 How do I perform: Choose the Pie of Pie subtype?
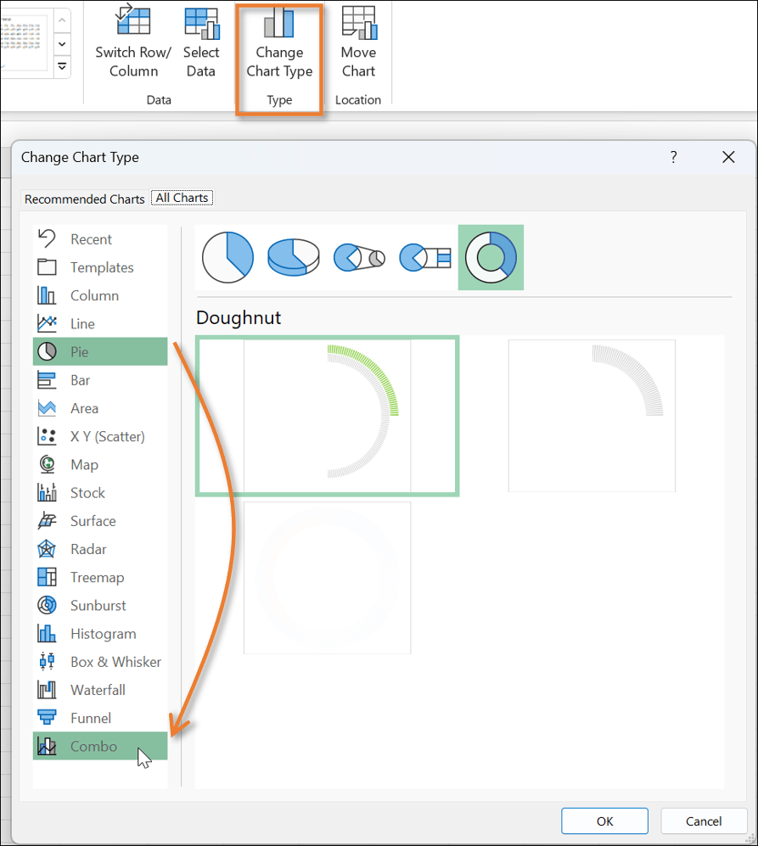[359, 257]
